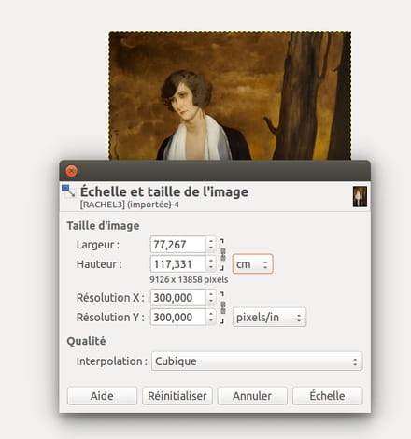This screenshot has height=439, width=411.
Task: Increase Hauteur with the up arrow
Action: (x=211, y=261)
